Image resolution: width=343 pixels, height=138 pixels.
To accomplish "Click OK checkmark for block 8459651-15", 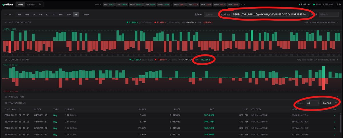I will coord(335,115).
